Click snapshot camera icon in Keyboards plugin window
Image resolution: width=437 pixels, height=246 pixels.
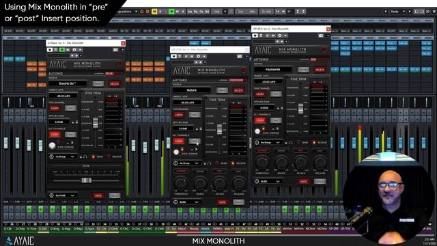pos(321,36)
